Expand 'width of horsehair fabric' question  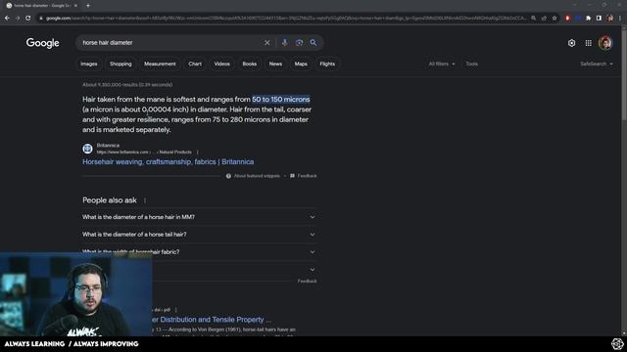tap(199, 252)
